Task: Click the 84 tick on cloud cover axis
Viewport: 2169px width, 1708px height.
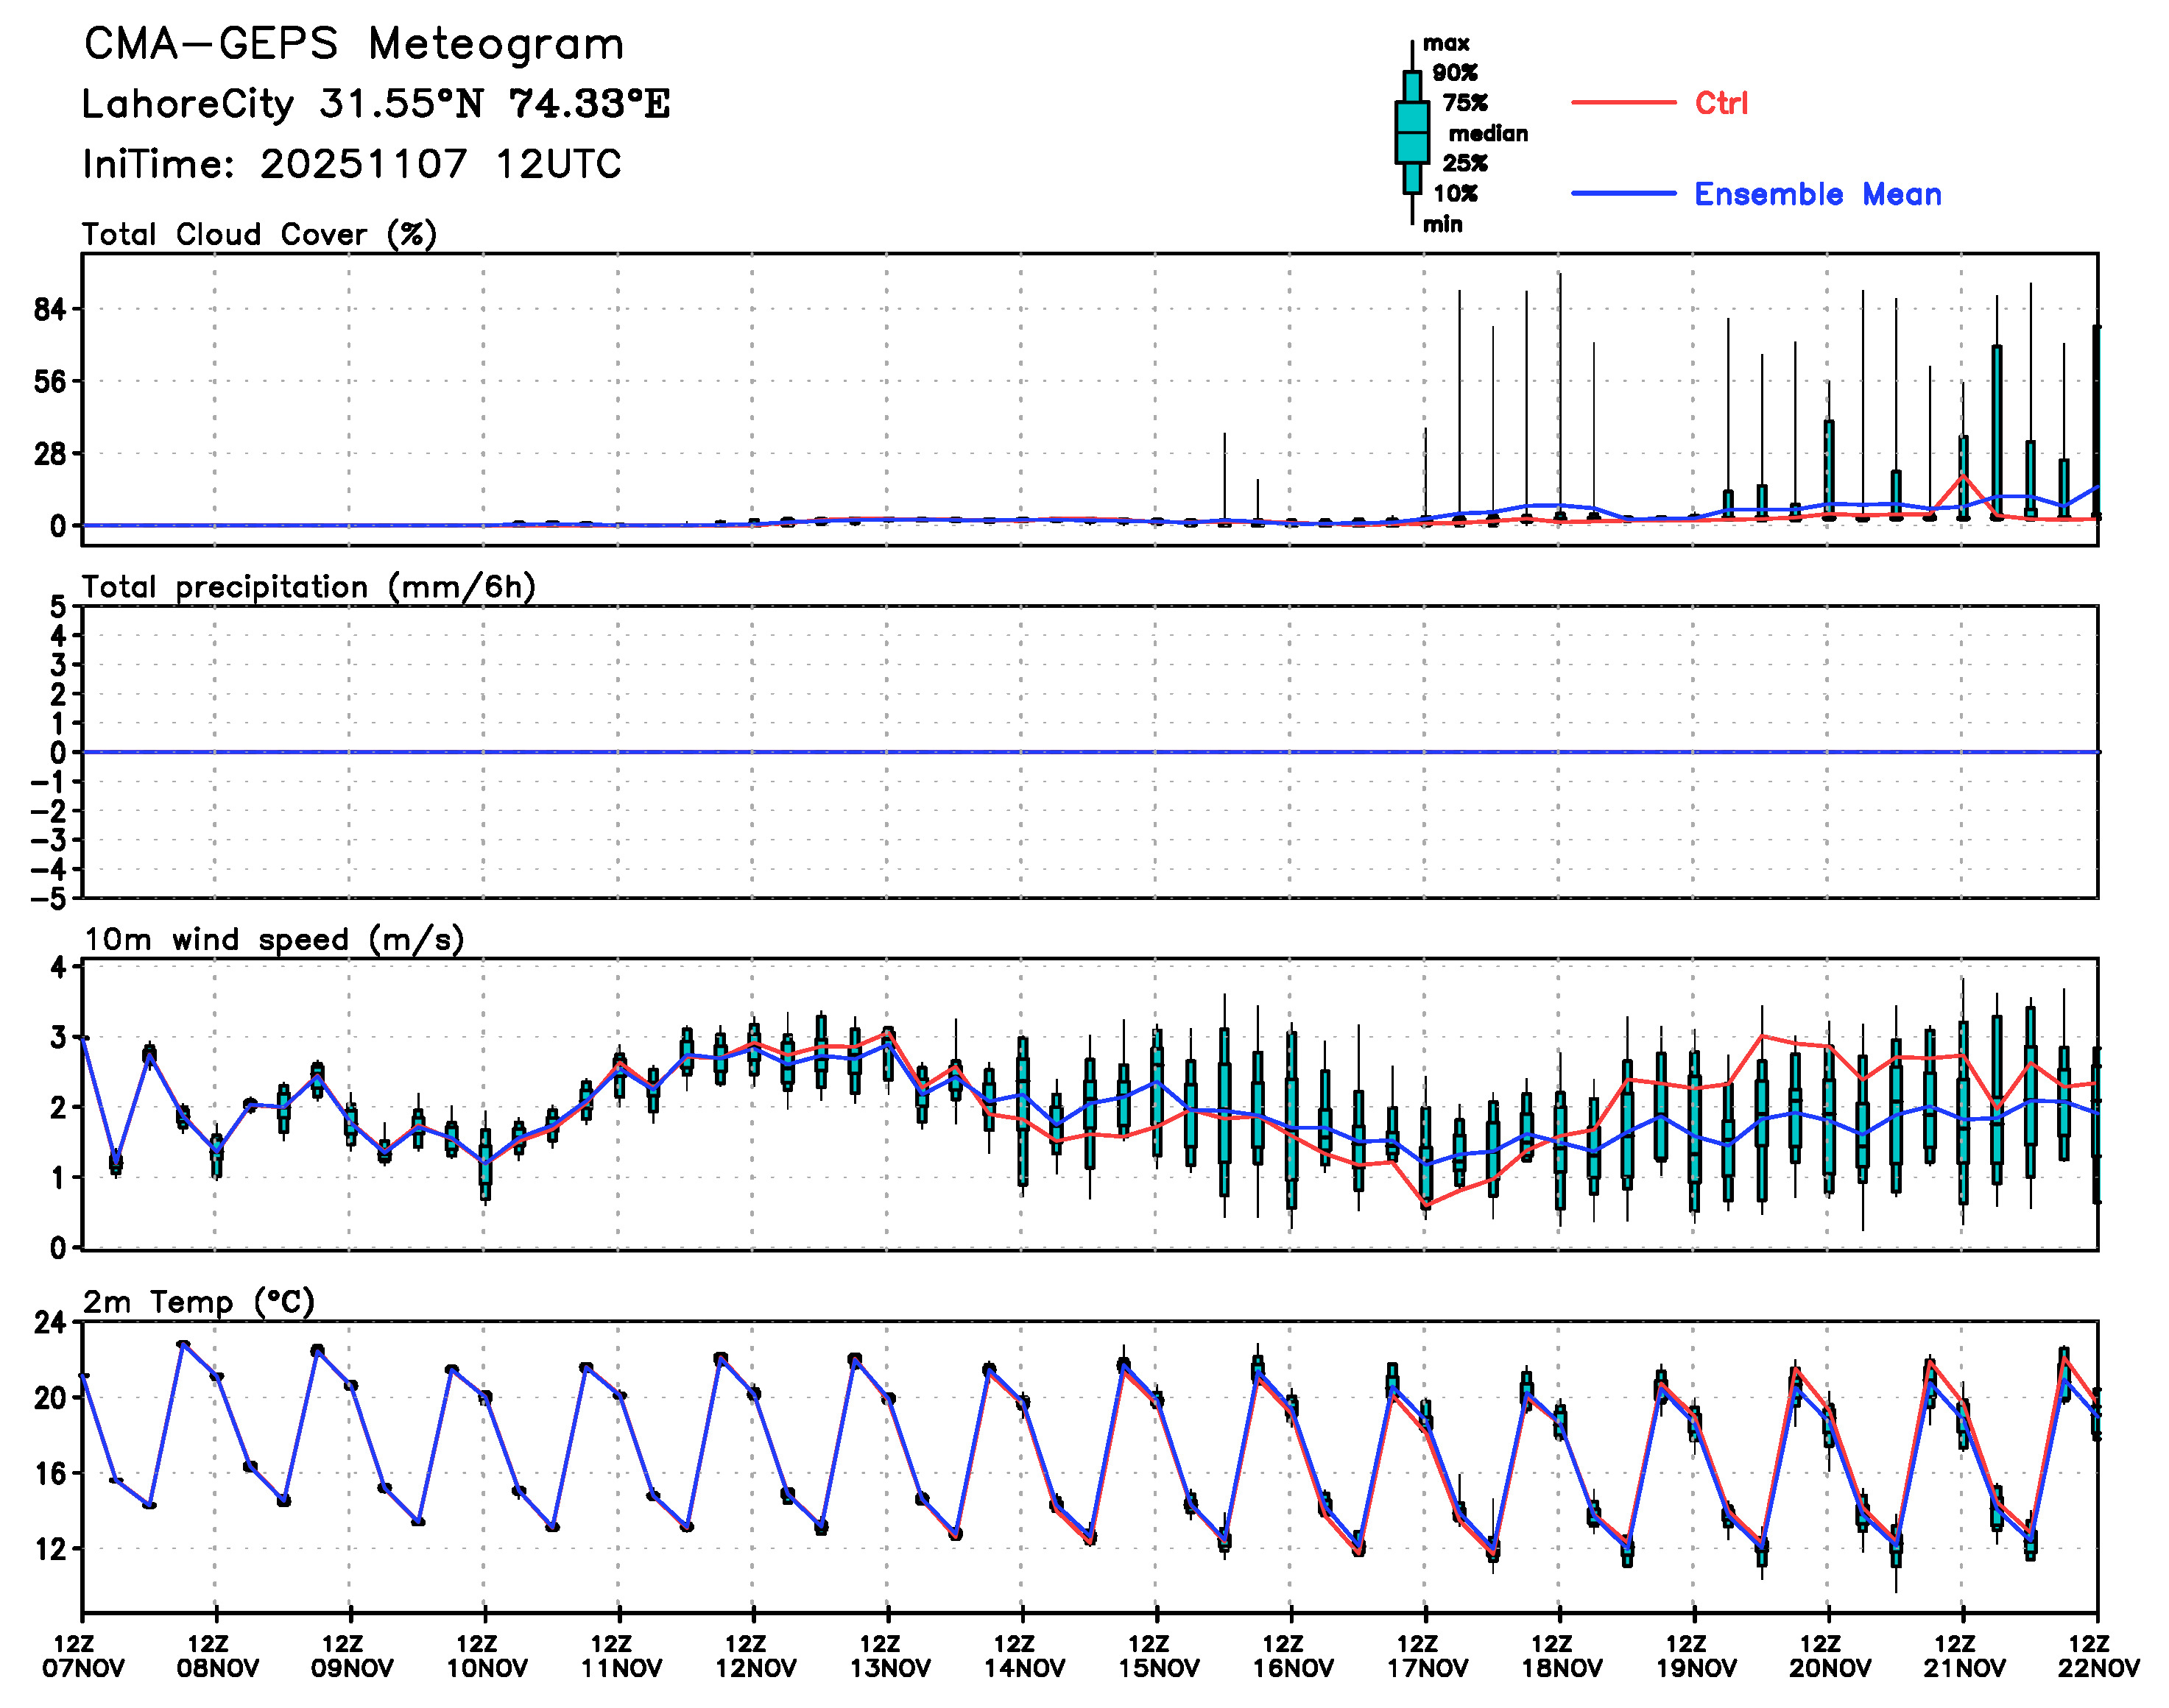Action: coord(50,310)
